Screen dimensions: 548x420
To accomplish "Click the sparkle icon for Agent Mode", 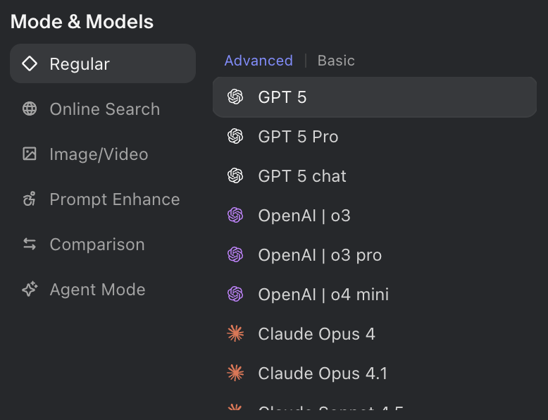I will (30, 290).
